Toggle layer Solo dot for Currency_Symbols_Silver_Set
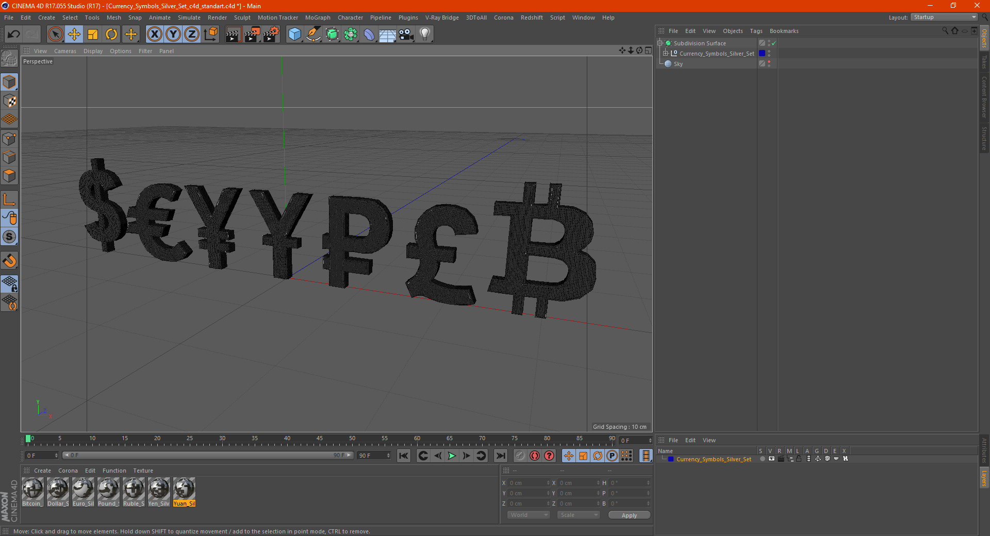Viewport: 990px width, 536px height. [x=762, y=459]
